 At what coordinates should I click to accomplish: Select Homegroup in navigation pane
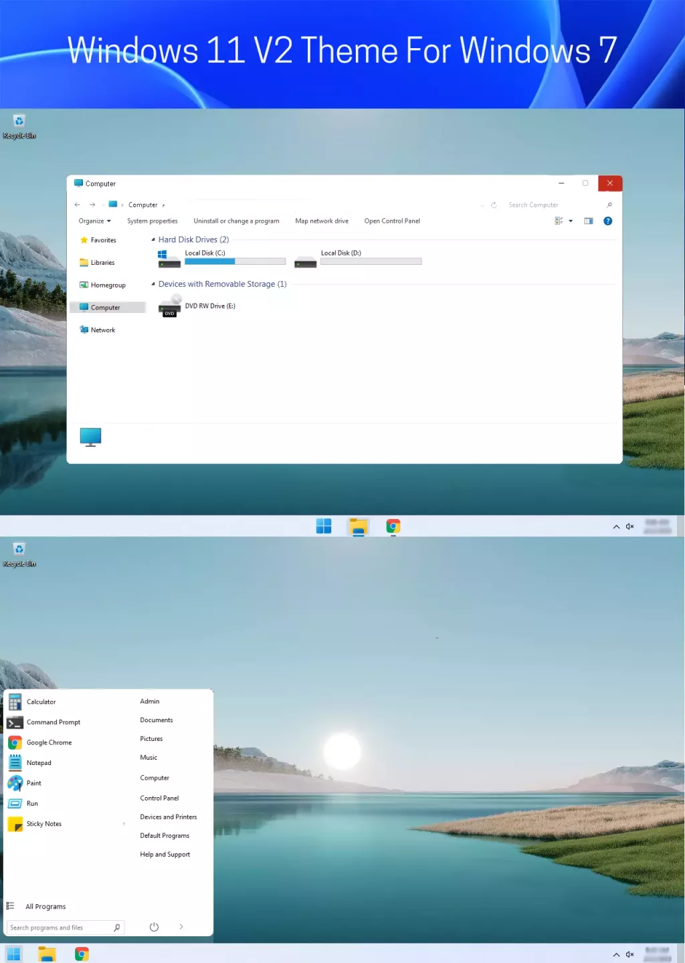coord(103,285)
